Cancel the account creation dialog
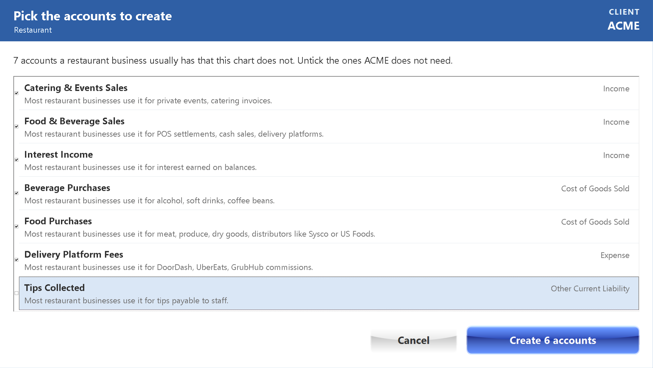653x368 pixels. (413, 340)
